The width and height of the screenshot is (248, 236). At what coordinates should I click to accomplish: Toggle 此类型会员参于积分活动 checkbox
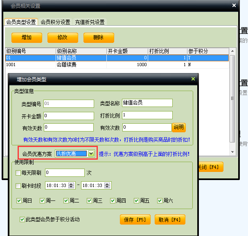[x=23, y=220]
